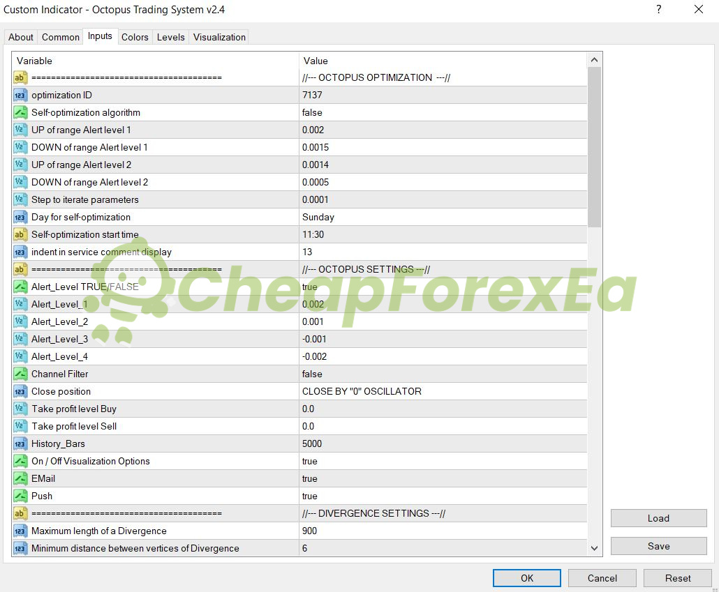Open the Sunday day value dropdown
Image resolution: width=719 pixels, height=592 pixels.
point(443,217)
